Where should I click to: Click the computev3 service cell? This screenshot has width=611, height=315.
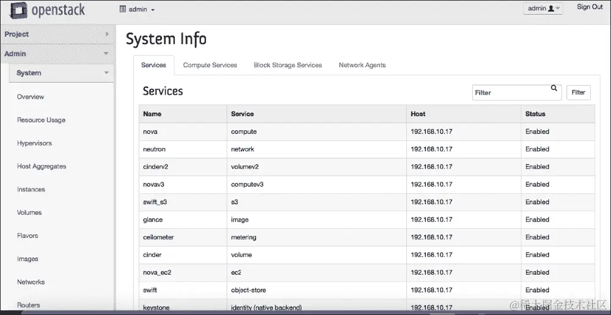pos(316,184)
